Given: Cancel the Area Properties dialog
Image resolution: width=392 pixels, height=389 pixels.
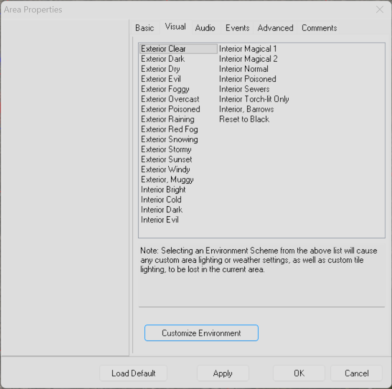Looking at the screenshot, I should [x=357, y=373].
